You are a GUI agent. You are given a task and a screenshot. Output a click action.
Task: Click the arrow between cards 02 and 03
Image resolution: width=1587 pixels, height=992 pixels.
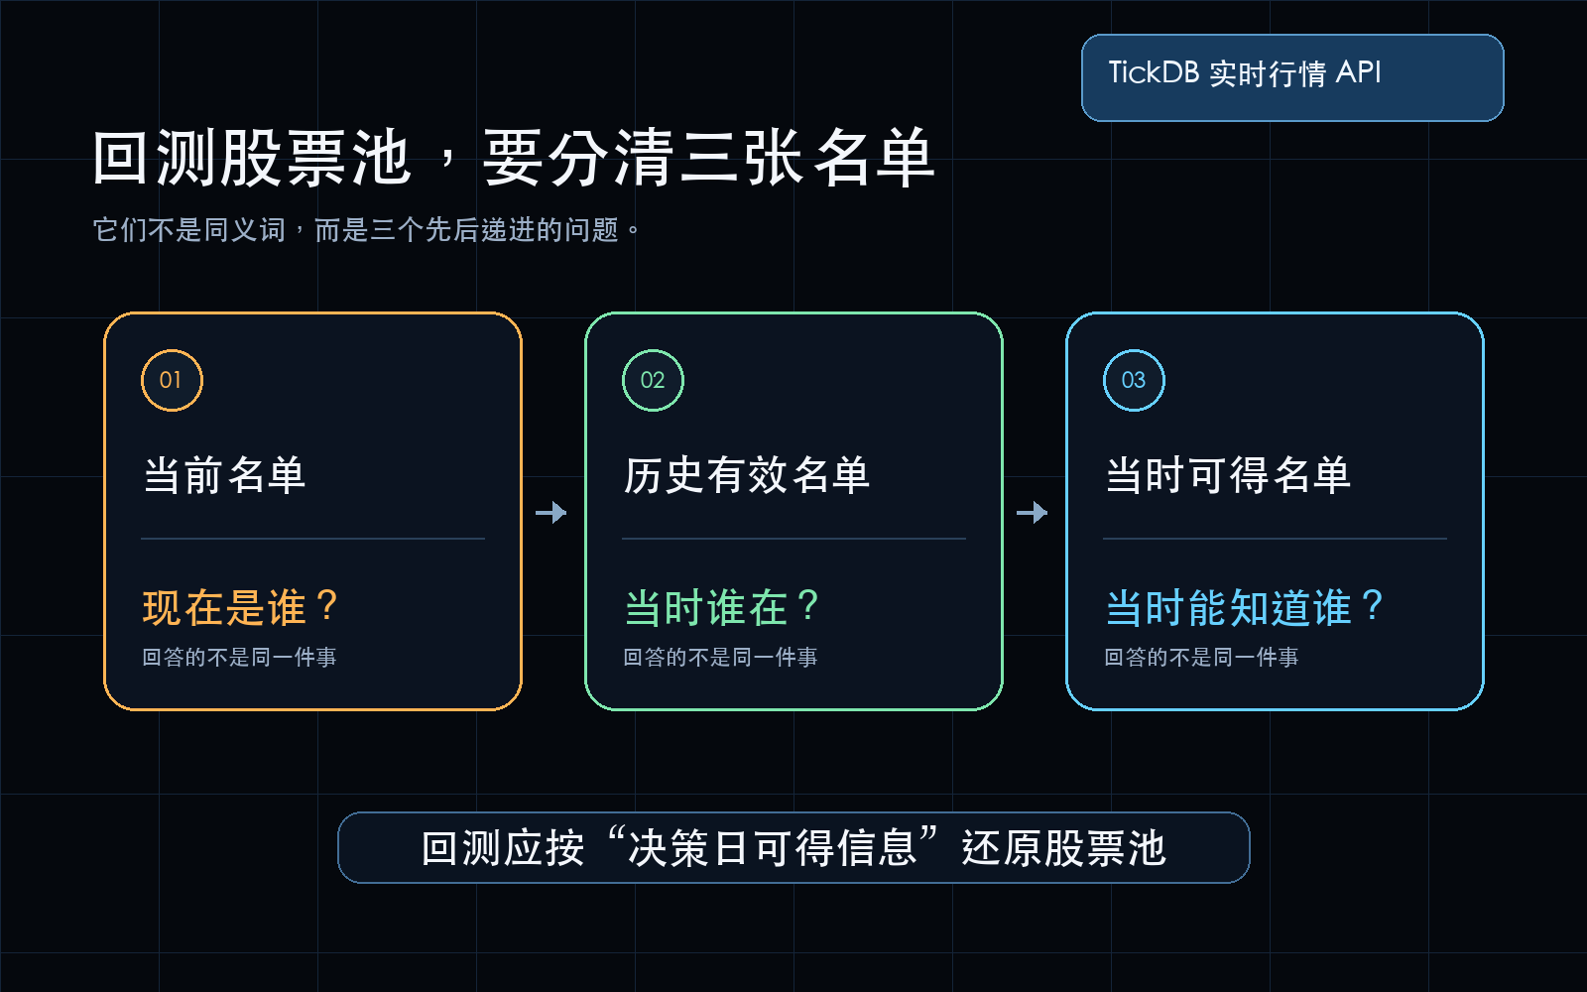click(1033, 512)
